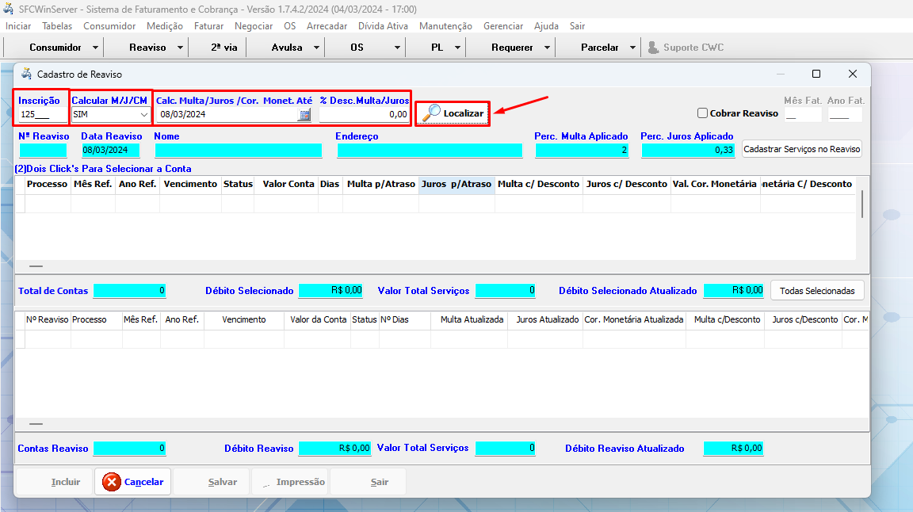Expand the Consumidor toolbar dropdown arrow
Screen dimensions: 913x512
pos(96,48)
